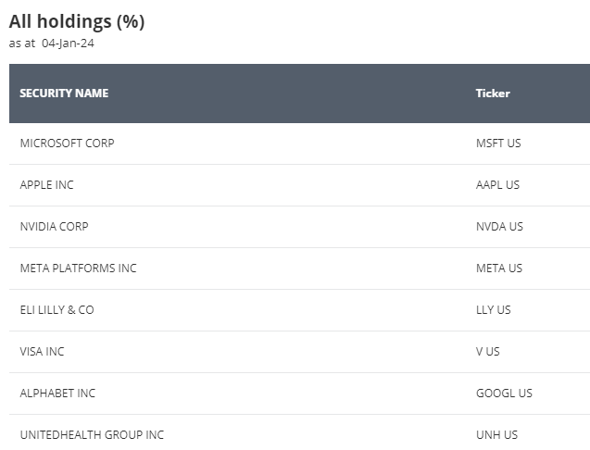Click the UNH US ticker
The image size is (590, 450).
(497, 436)
